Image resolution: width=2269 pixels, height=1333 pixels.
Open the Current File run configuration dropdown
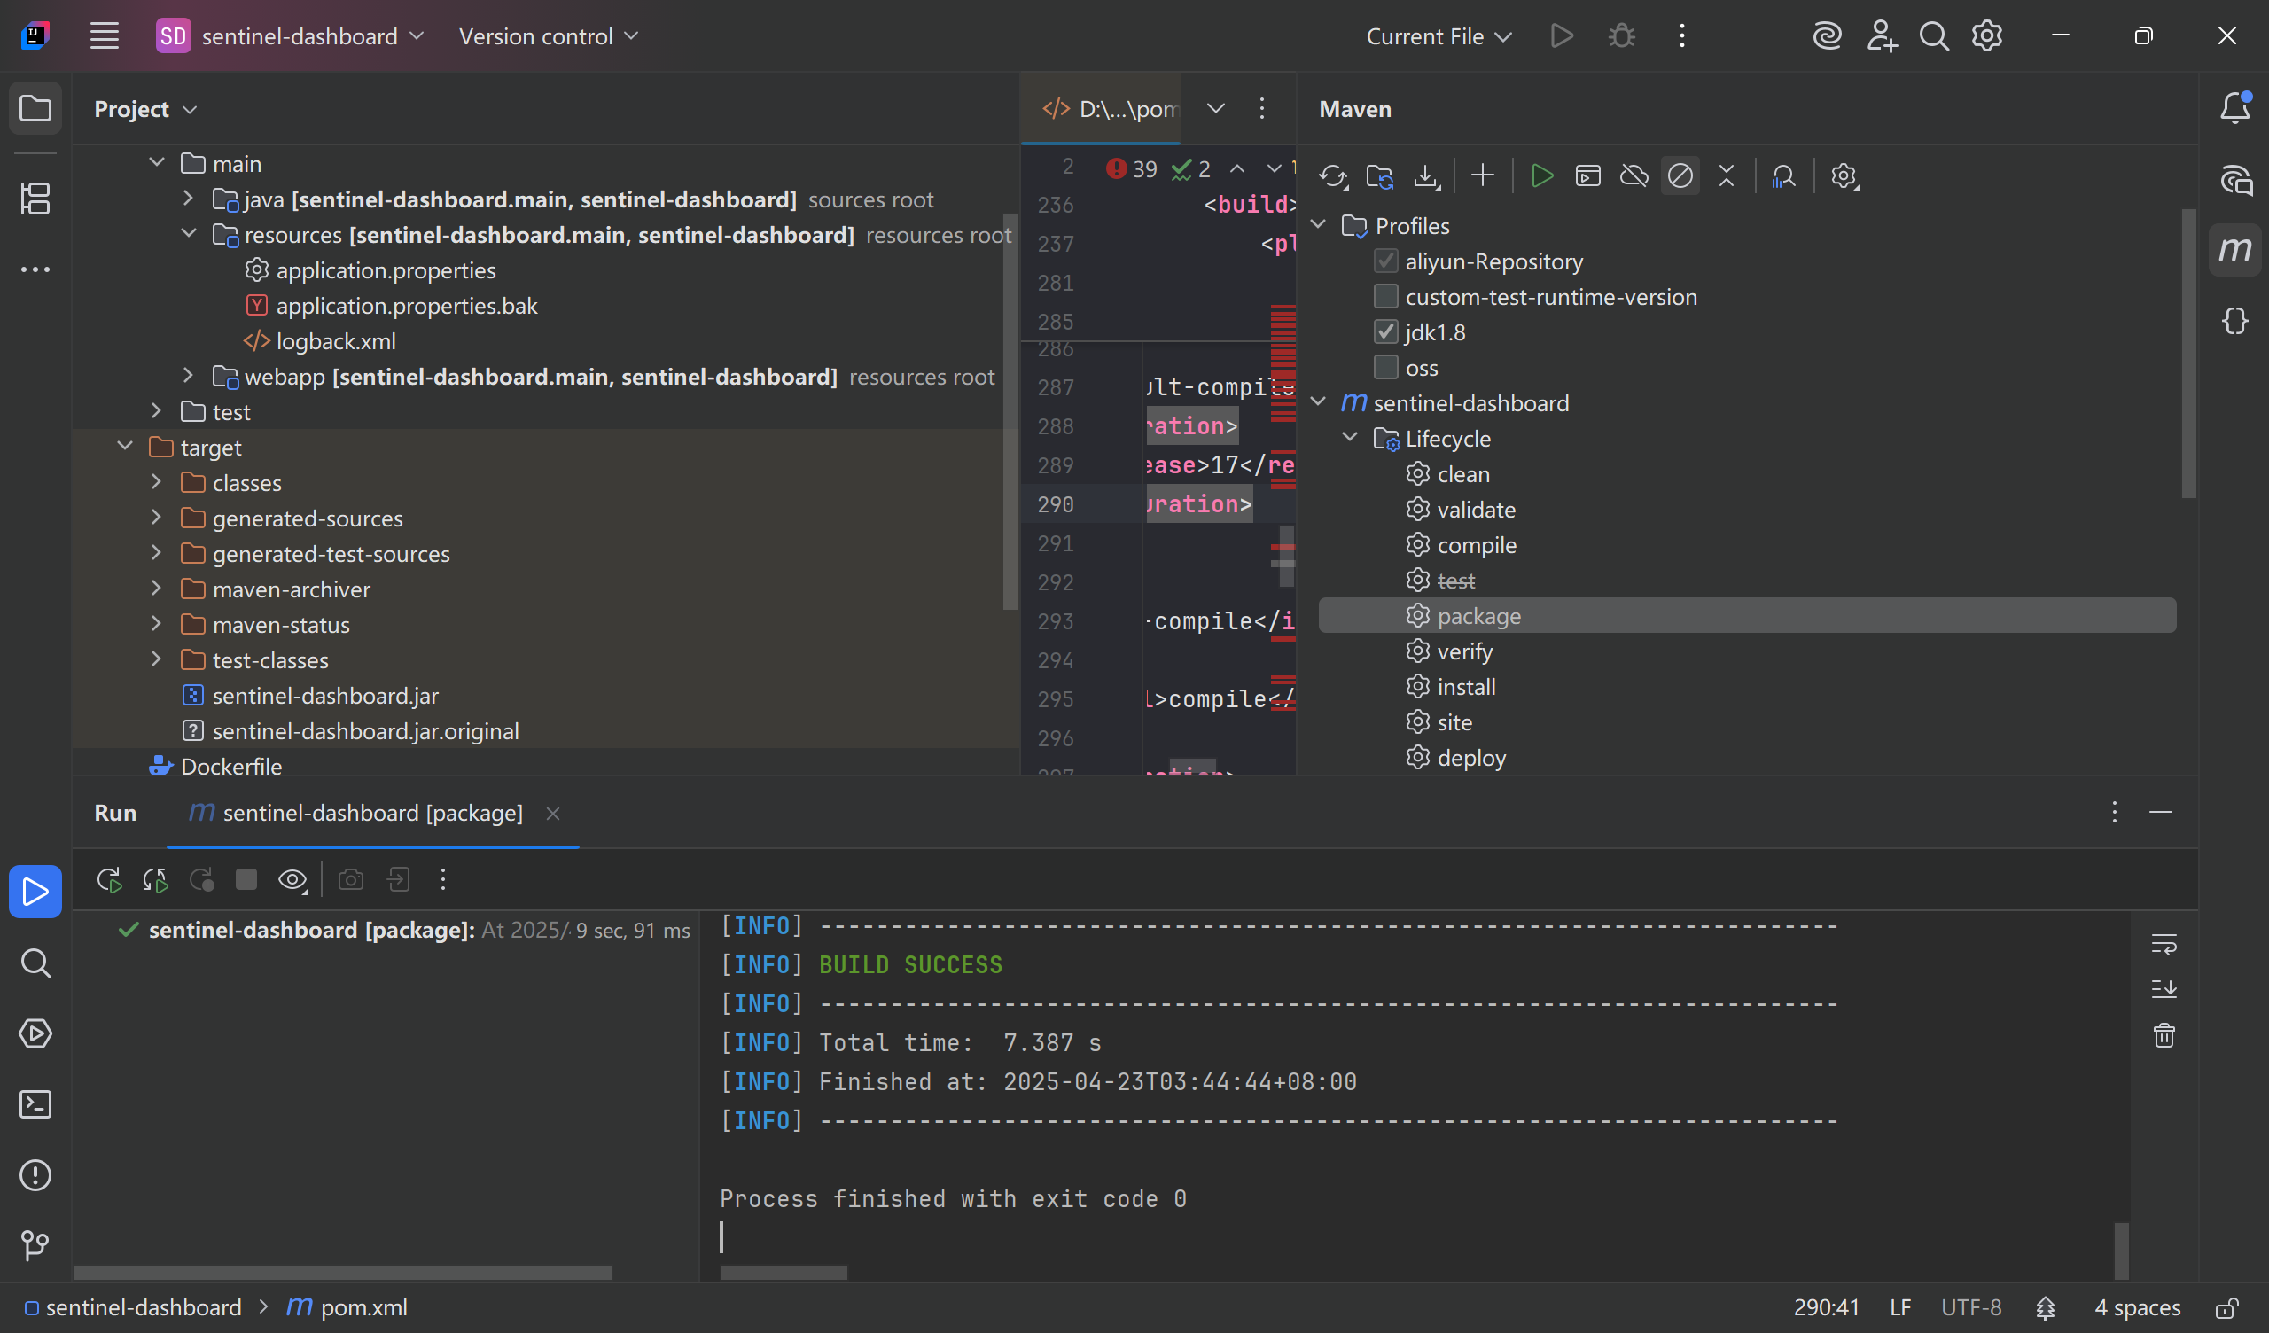coord(1438,37)
